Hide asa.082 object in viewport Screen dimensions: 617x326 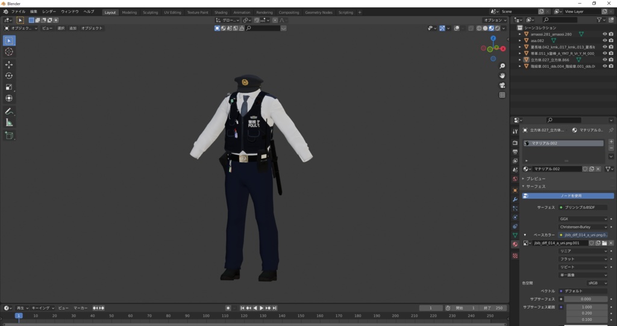pos(605,40)
